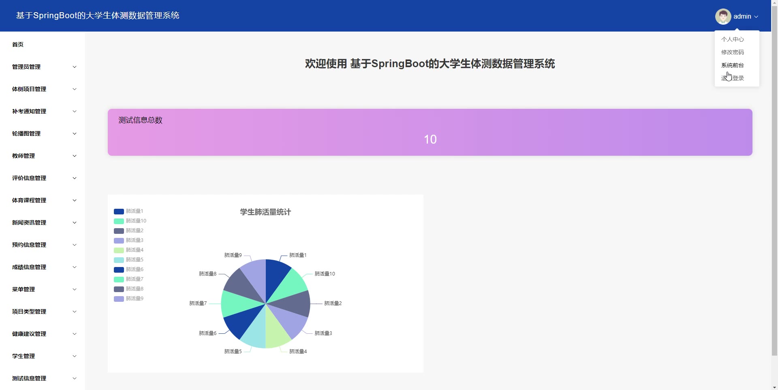Toggle 肺活量3 legend entry in chart

(128, 240)
